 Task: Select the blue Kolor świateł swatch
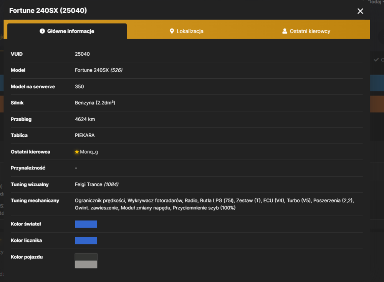point(86,224)
